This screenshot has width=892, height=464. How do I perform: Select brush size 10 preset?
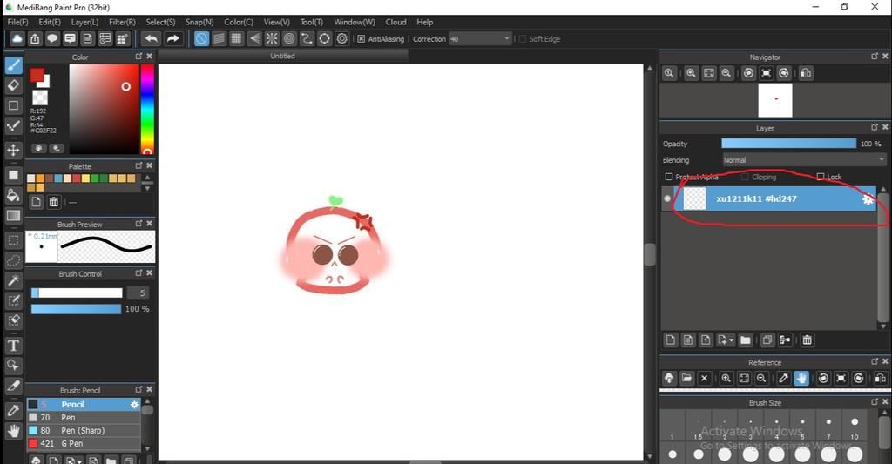tap(855, 427)
